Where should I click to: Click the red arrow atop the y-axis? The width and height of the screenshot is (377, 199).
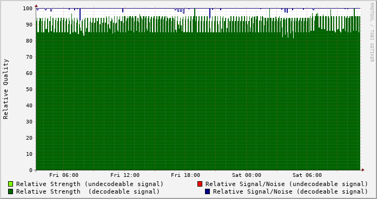tap(36, 6)
